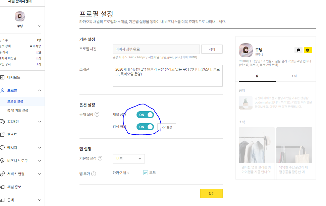Click the cash balance 0원 link
The height and width of the screenshot is (206, 326).
point(39,52)
